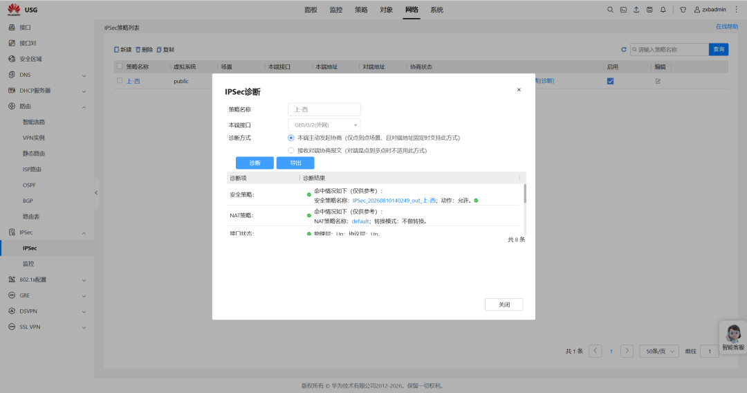
Task: Go to previous page arrow
Action: [x=596, y=351]
